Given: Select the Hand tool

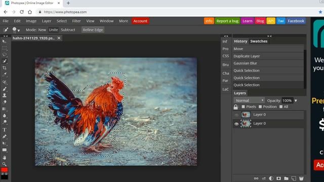Looking at the screenshot, I should [5, 158].
